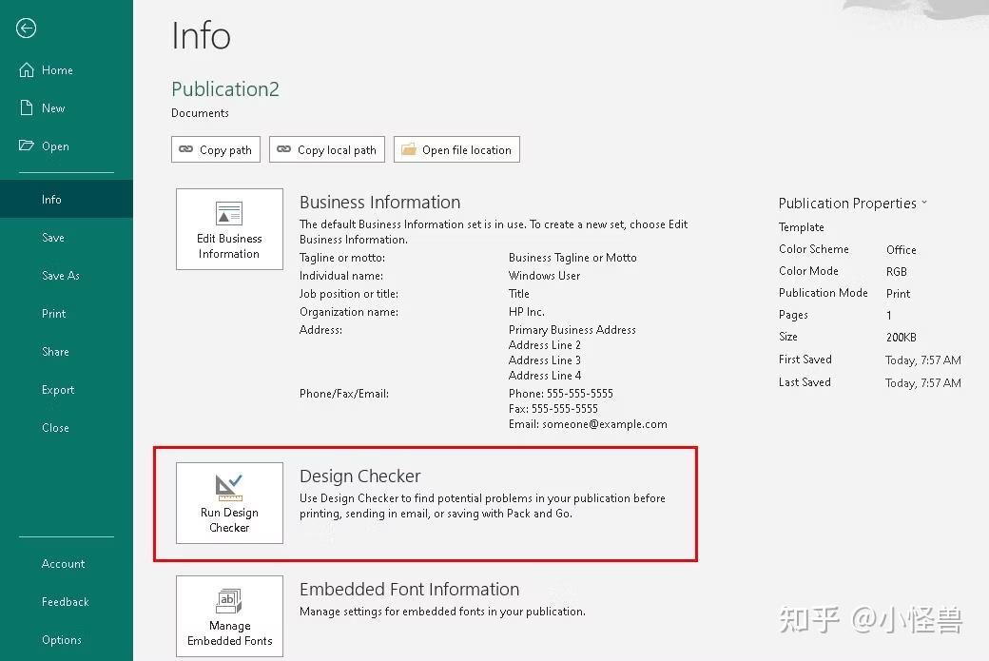Click the Copy local path button
The width and height of the screenshot is (989, 661).
326,149
